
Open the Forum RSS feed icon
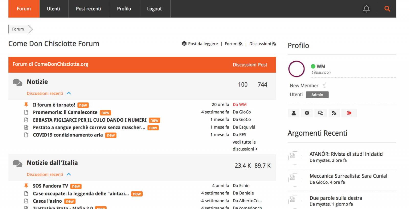pyautogui.click(x=240, y=44)
